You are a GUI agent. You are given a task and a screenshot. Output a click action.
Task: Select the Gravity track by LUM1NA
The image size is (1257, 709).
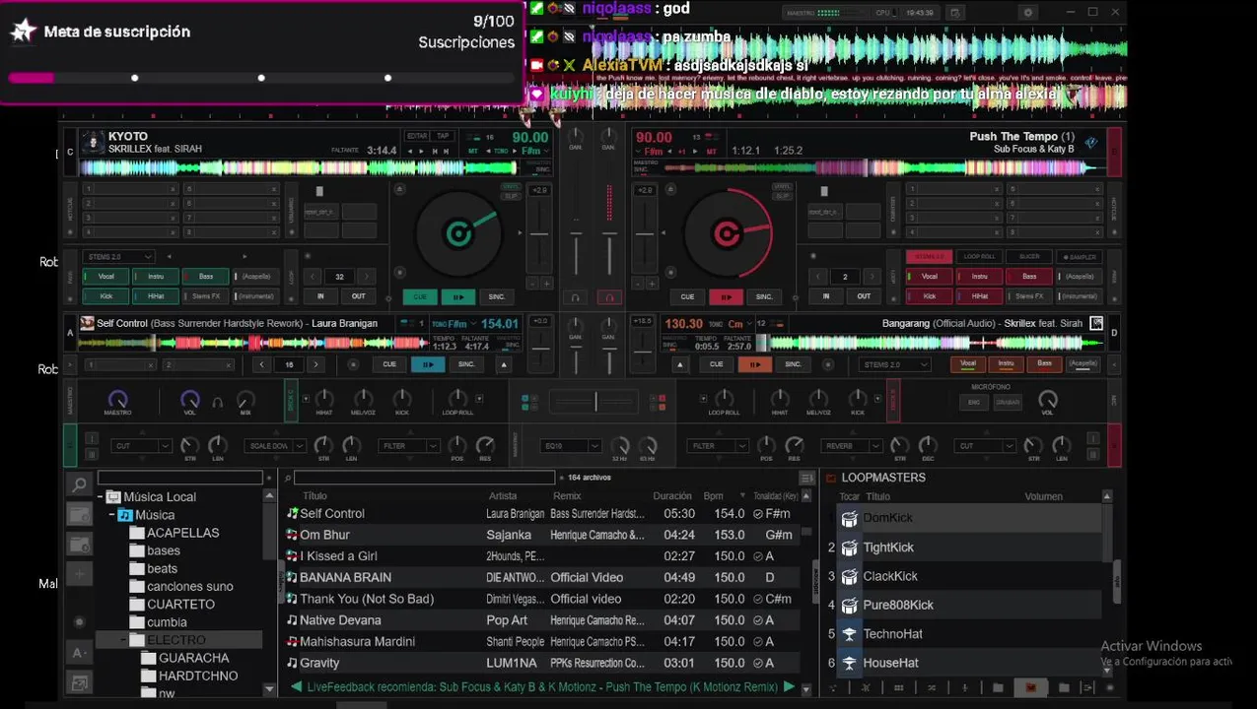540,663
